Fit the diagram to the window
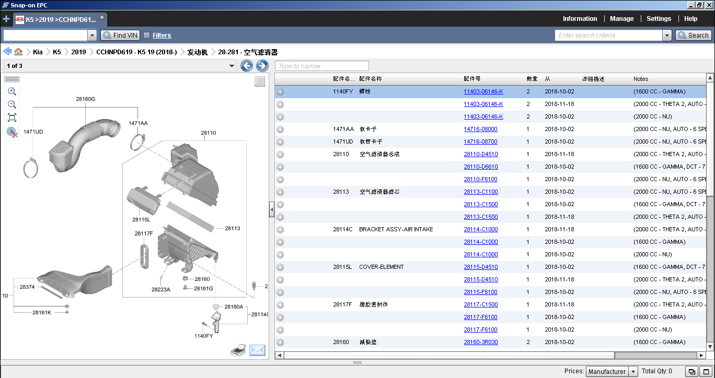Viewport: 715px width, 378px height. point(12,117)
